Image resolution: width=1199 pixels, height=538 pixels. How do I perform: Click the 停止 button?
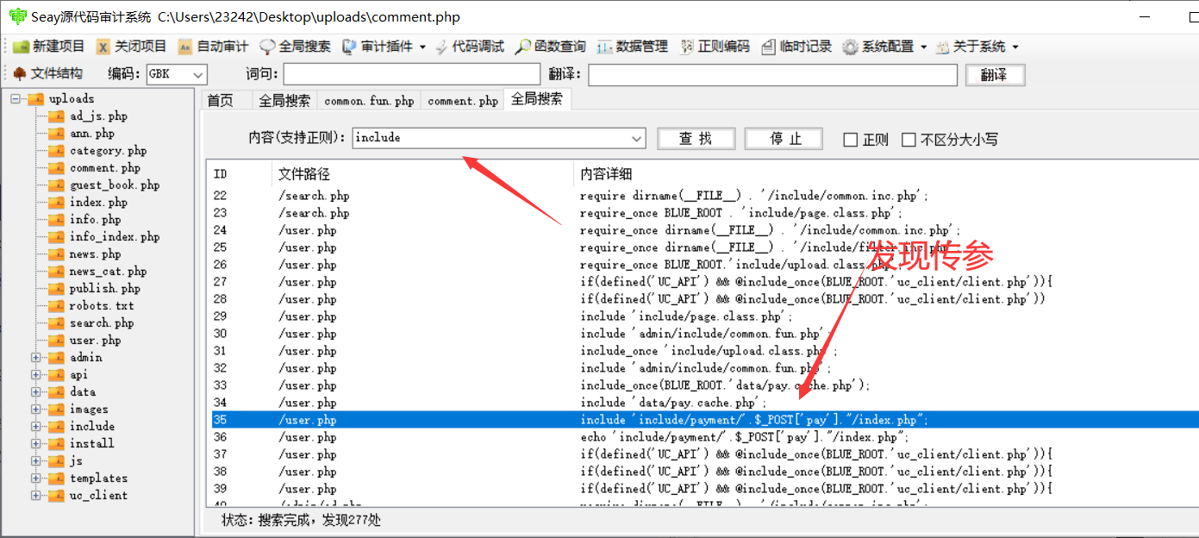(784, 139)
